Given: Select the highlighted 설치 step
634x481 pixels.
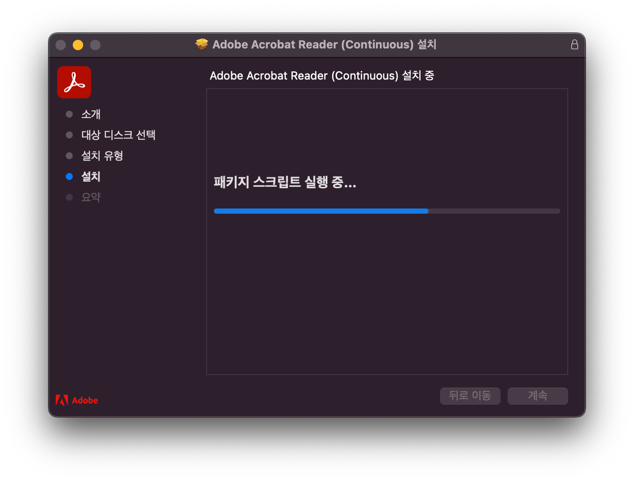Looking at the screenshot, I should pyautogui.click(x=91, y=176).
